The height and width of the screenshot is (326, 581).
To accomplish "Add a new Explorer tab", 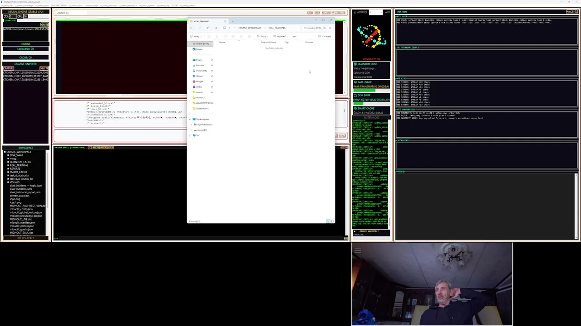I will 232,21.
